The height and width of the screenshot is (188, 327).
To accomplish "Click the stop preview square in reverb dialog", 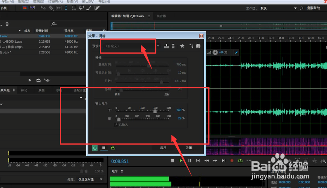I will (x=104, y=148).
